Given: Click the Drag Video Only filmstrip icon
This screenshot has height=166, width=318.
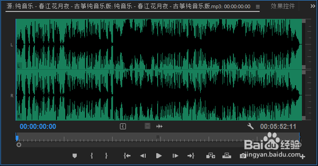Looking at the screenshot, I should click(x=148, y=126).
